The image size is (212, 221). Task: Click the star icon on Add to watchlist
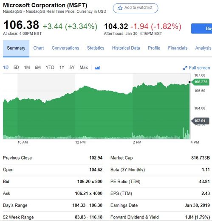[x=120, y=8]
